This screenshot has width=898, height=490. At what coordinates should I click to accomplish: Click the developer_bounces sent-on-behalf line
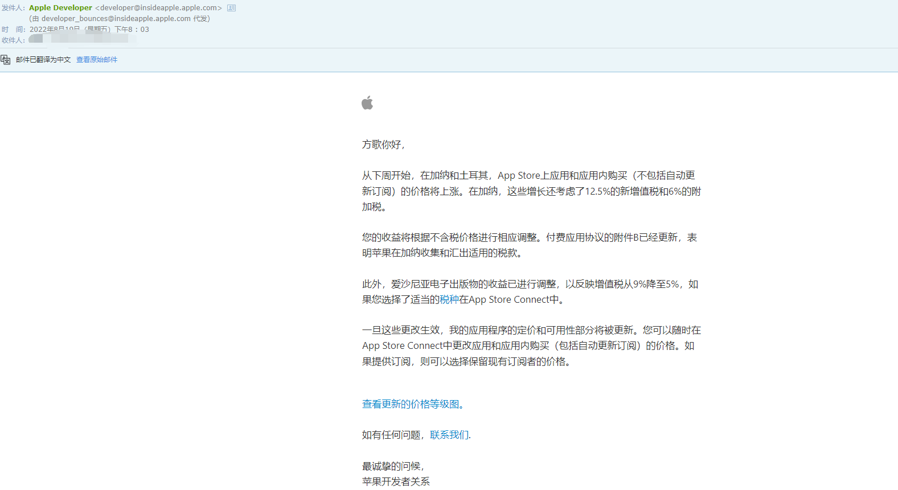pos(120,19)
